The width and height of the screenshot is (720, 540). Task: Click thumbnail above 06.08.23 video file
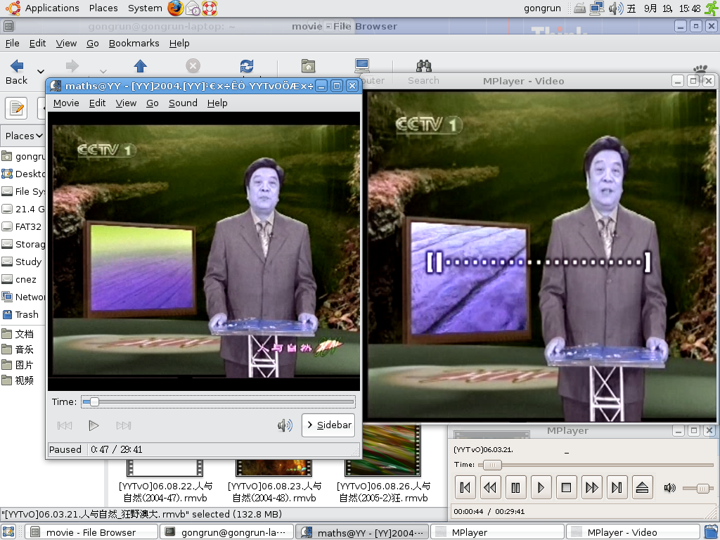tap(274, 468)
